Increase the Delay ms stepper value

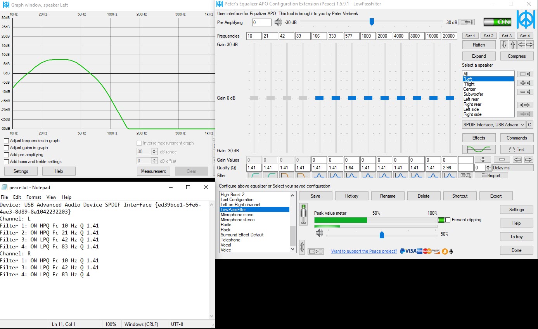tap(488, 166)
